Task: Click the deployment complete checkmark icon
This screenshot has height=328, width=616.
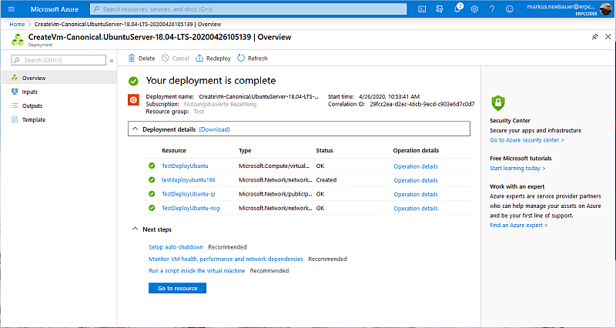Action: pos(133,82)
